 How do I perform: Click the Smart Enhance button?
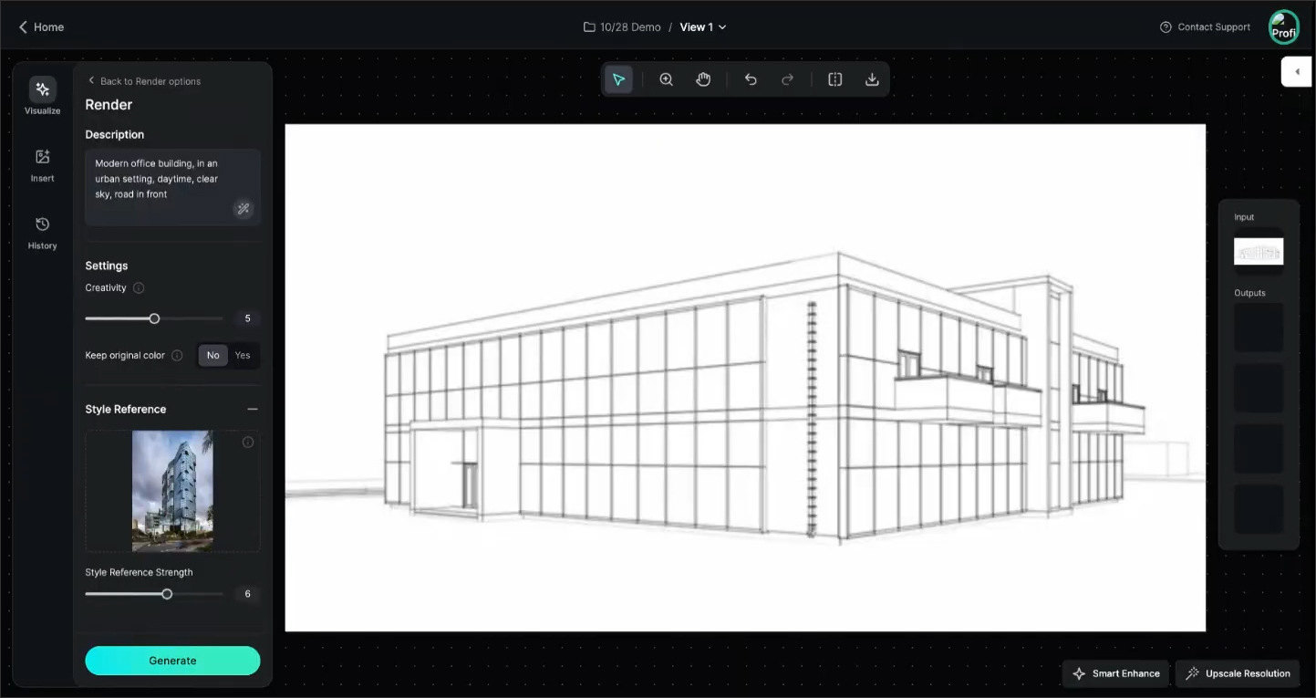1116,673
